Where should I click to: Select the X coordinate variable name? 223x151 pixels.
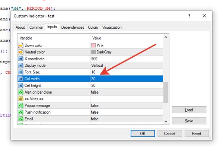click(x=35, y=59)
